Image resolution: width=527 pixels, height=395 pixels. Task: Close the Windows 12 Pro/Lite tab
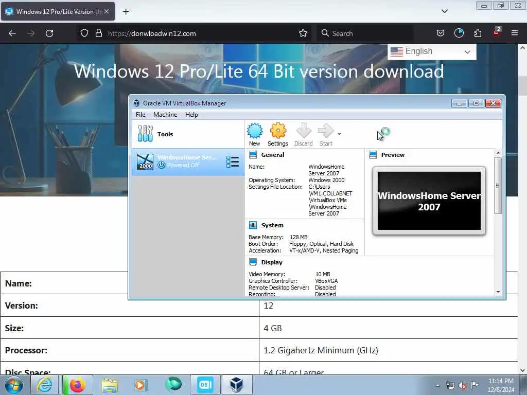coord(107,11)
